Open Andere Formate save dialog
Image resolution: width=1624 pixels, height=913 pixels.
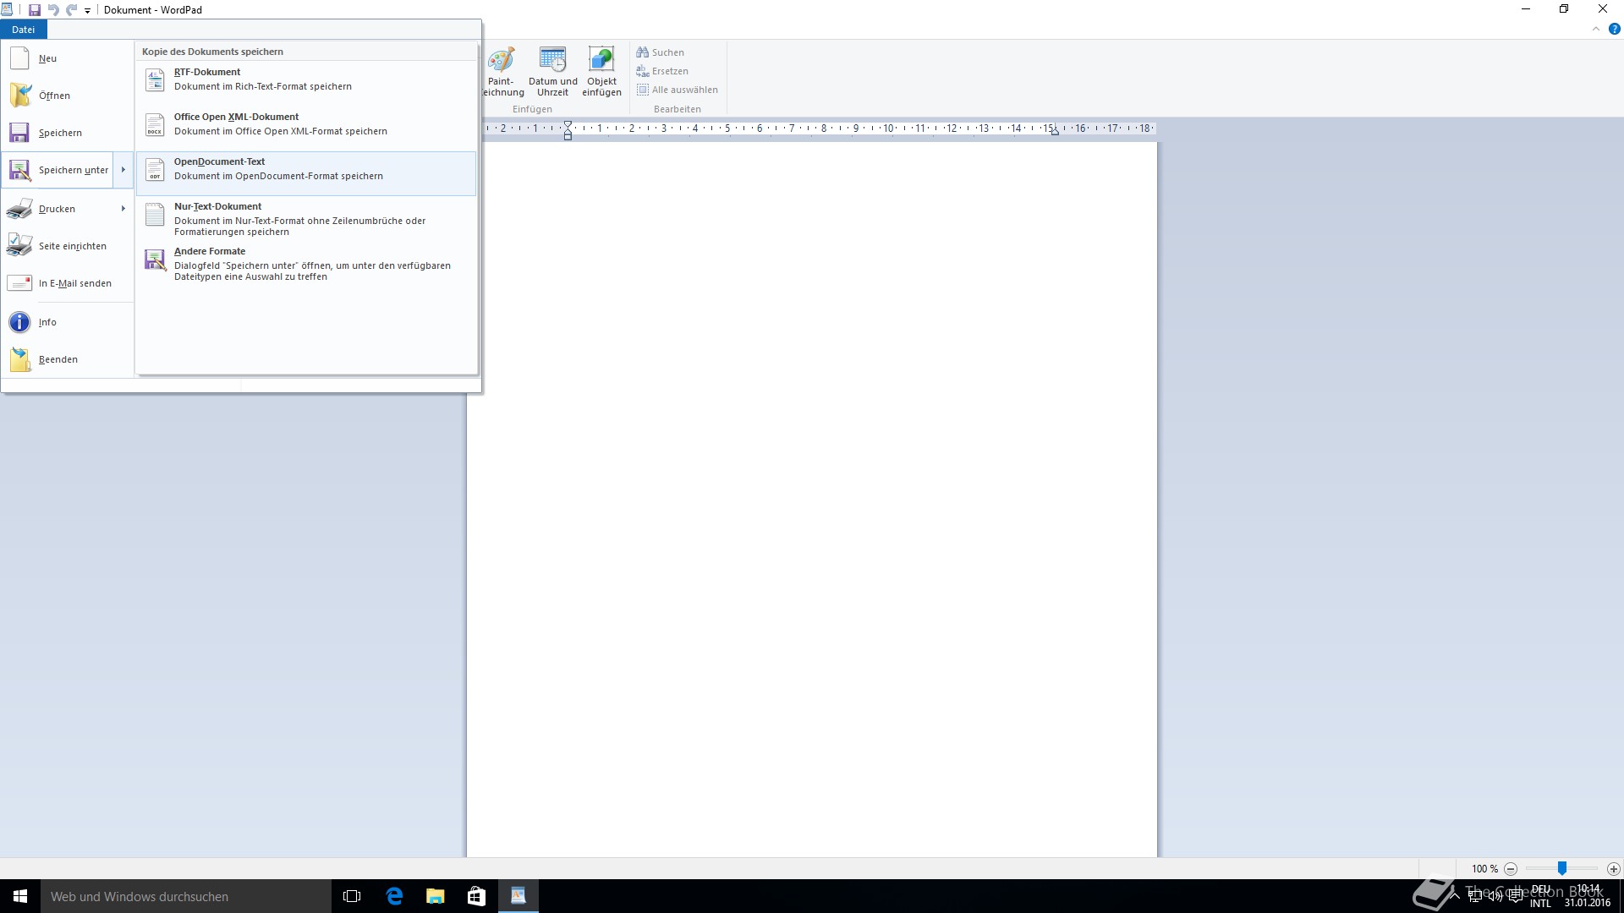point(306,264)
